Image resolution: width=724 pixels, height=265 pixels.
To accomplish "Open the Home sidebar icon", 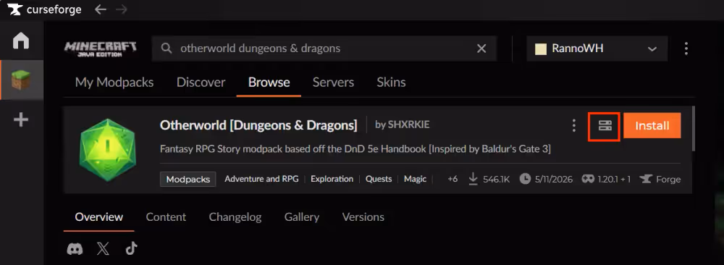I will tap(21, 41).
